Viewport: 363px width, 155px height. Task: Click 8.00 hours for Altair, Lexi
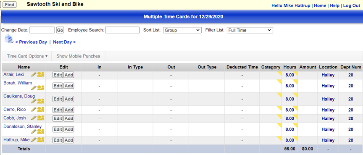point(289,75)
